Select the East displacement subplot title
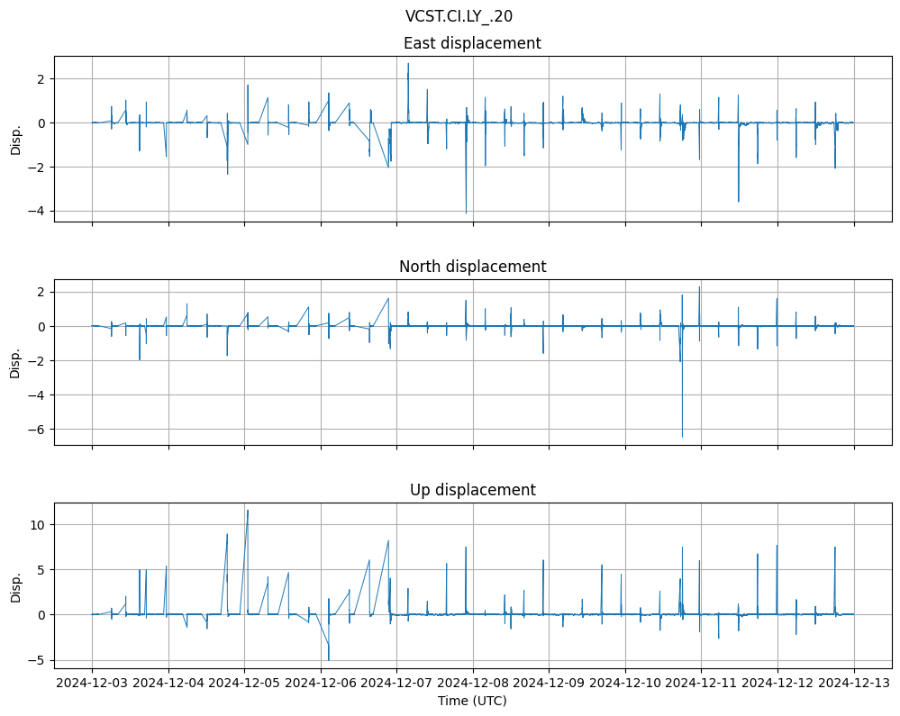Screen dimensions: 900x716 tap(472, 43)
